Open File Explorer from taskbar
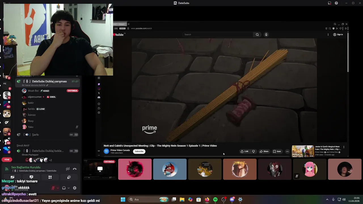This screenshot has width=363, height=204. point(182,199)
